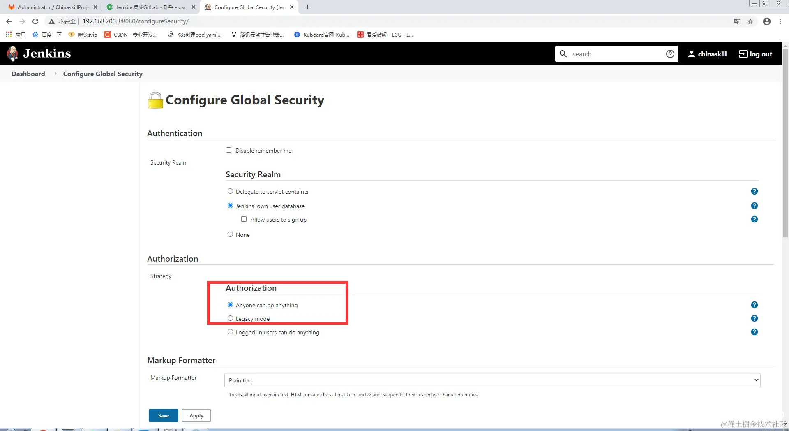
Task: Open search help question mark icon
Action: [x=670, y=54]
